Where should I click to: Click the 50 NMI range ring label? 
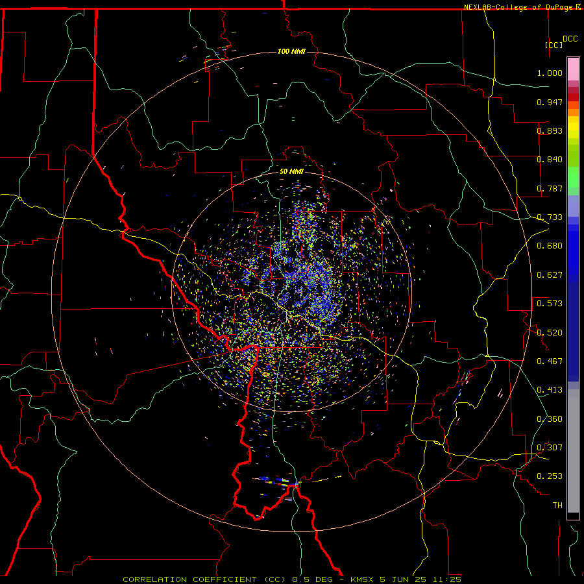click(291, 172)
